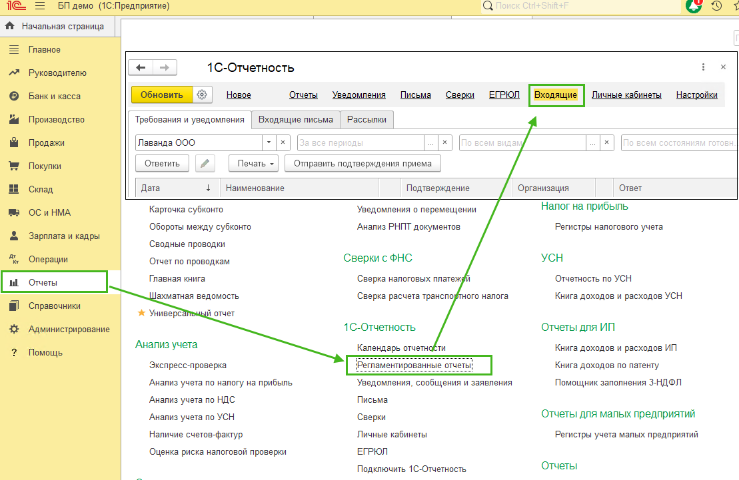The width and height of the screenshot is (739, 480).
Task: Open the Новое link
Action: click(x=239, y=95)
